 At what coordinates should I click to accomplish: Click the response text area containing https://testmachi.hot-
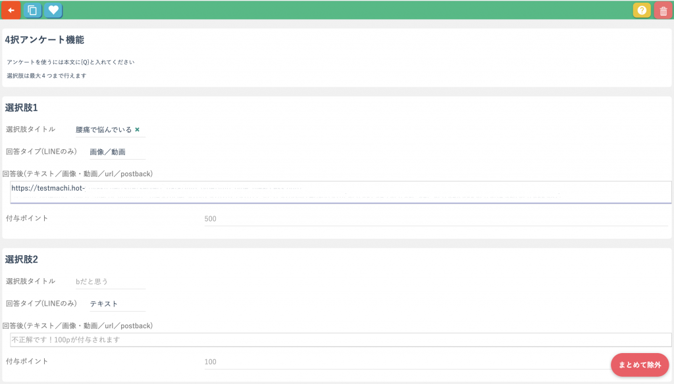[x=340, y=191]
